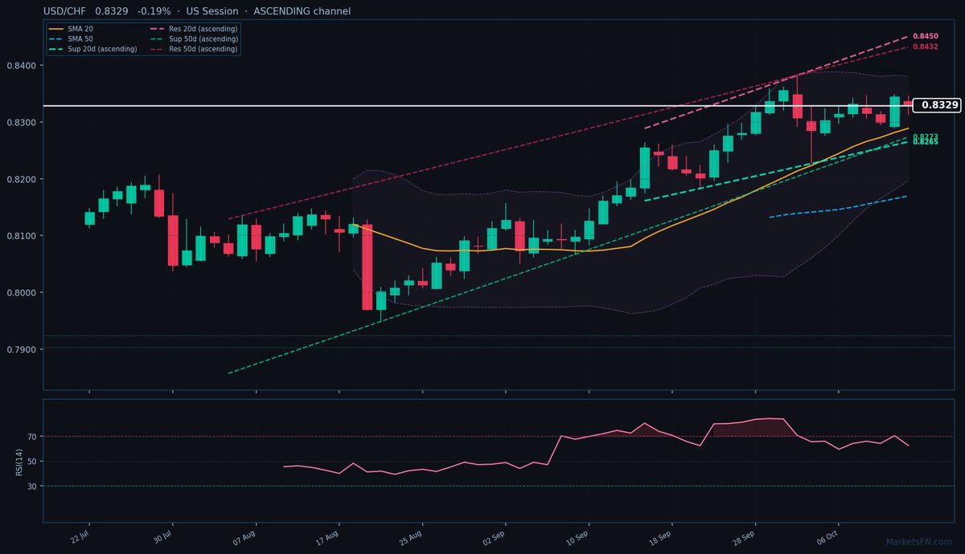Click the 17 Aug date label

329,536
